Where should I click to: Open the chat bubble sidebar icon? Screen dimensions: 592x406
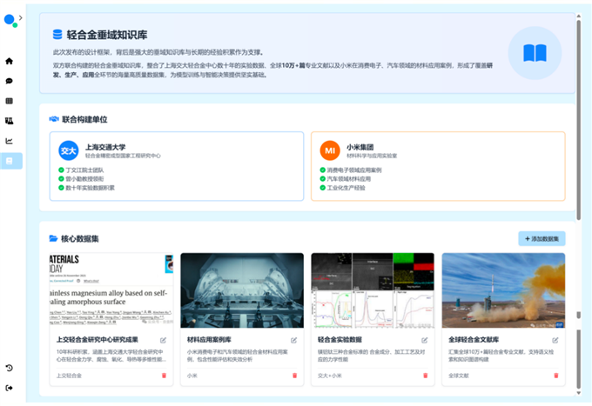pyautogui.click(x=10, y=81)
